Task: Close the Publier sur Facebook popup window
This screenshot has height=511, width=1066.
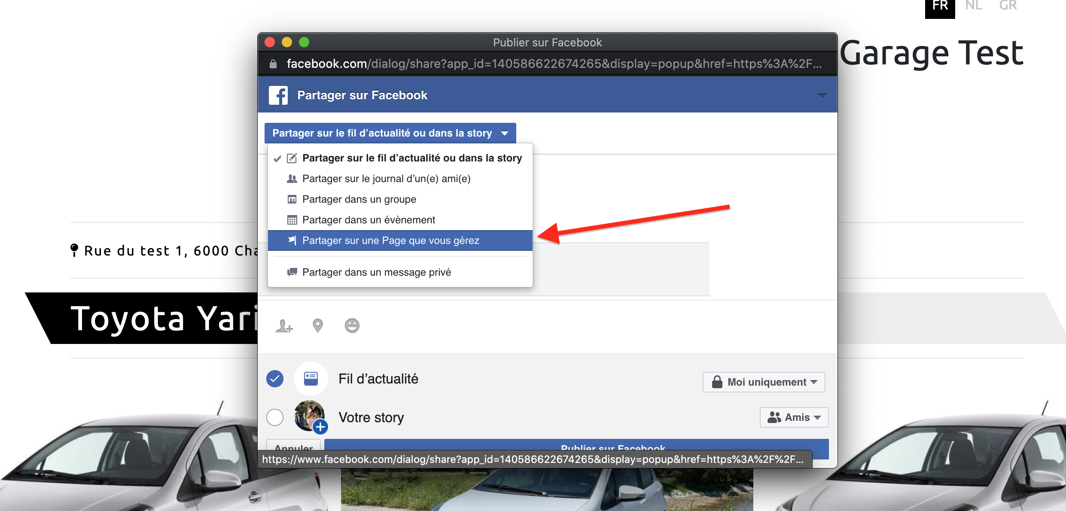Action: pos(270,42)
